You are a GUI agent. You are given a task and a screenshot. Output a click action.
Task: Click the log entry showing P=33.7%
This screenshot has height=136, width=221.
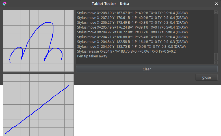click(x=132, y=32)
